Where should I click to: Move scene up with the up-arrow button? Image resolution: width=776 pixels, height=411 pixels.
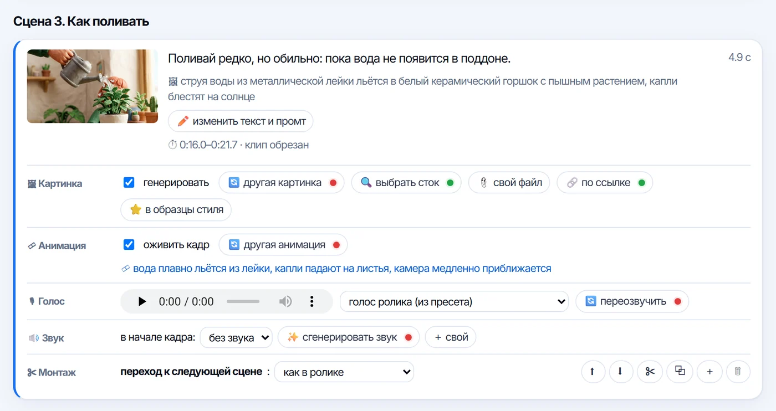coord(593,372)
